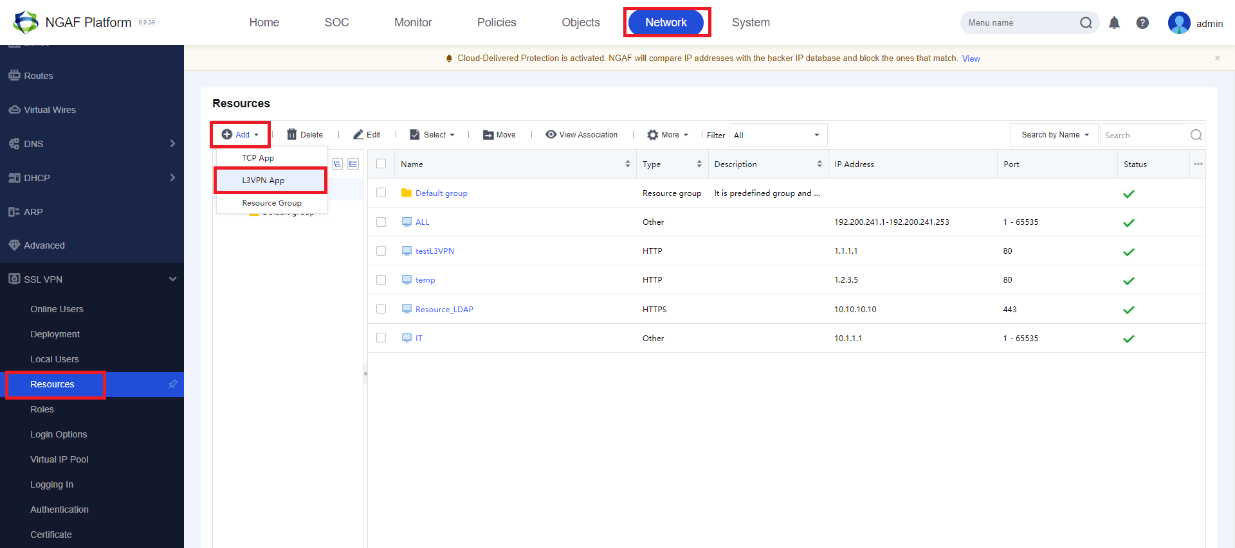The image size is (1235, 548).
Task: Click the eye icon of View Association
Action: pos(551,134)
